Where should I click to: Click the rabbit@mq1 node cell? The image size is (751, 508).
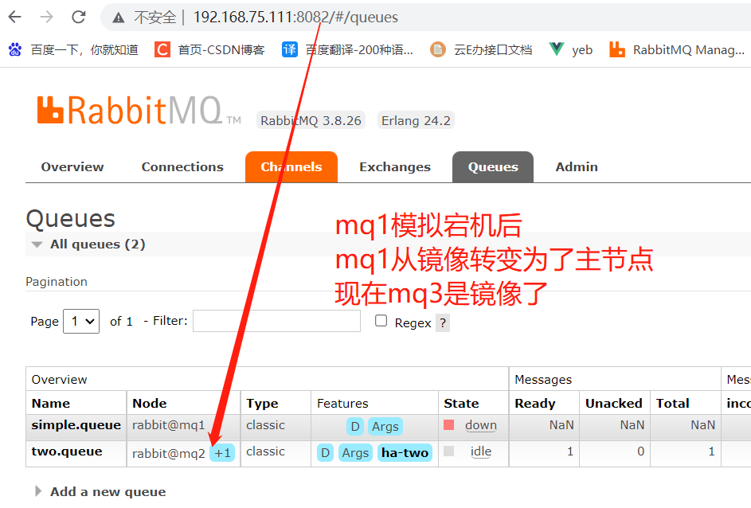click(x=169, y=425)
